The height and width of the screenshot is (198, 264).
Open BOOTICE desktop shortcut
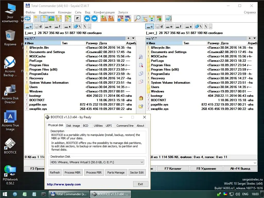pos(10,146)
